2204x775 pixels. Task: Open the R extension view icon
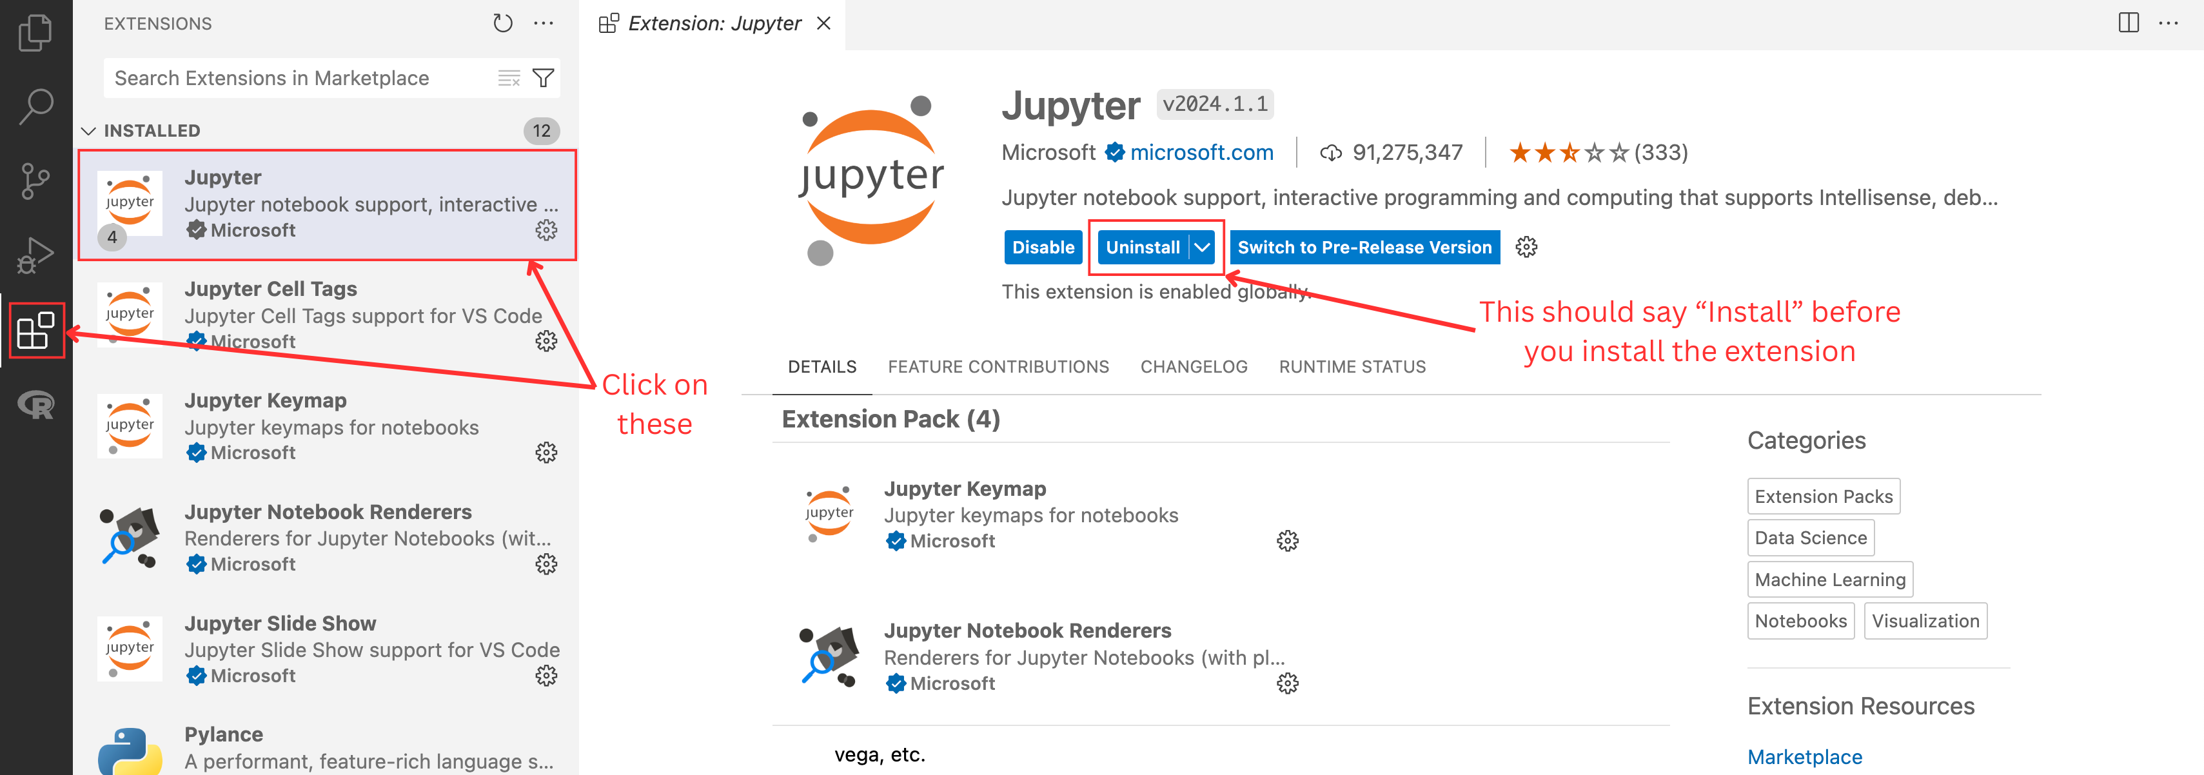coord(36,405)
